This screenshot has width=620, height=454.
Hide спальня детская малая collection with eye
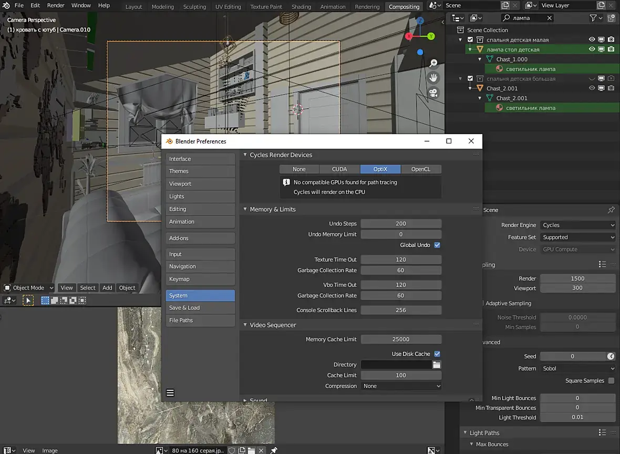tap(592, 40)
